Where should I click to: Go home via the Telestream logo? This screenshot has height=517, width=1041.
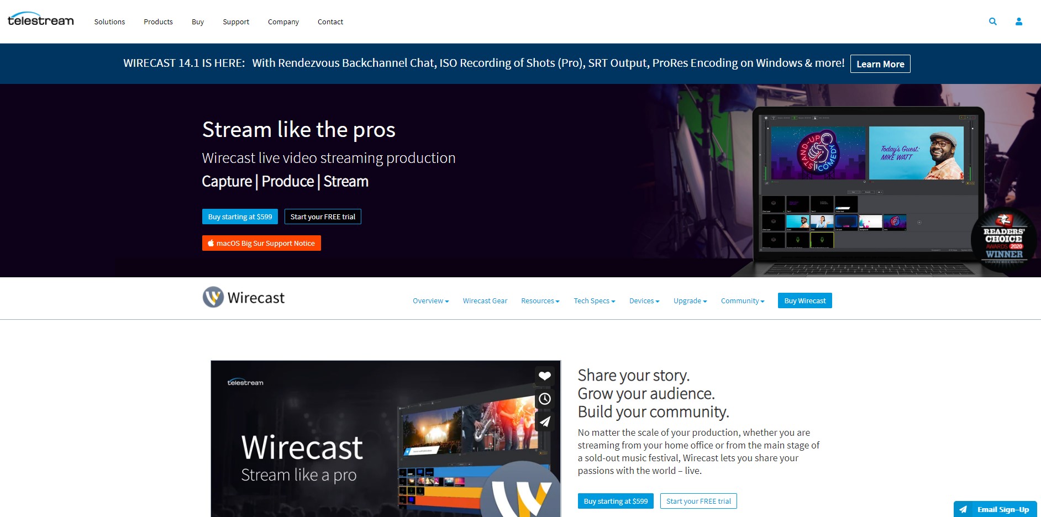pyautogui.click(x=41, y=19)
